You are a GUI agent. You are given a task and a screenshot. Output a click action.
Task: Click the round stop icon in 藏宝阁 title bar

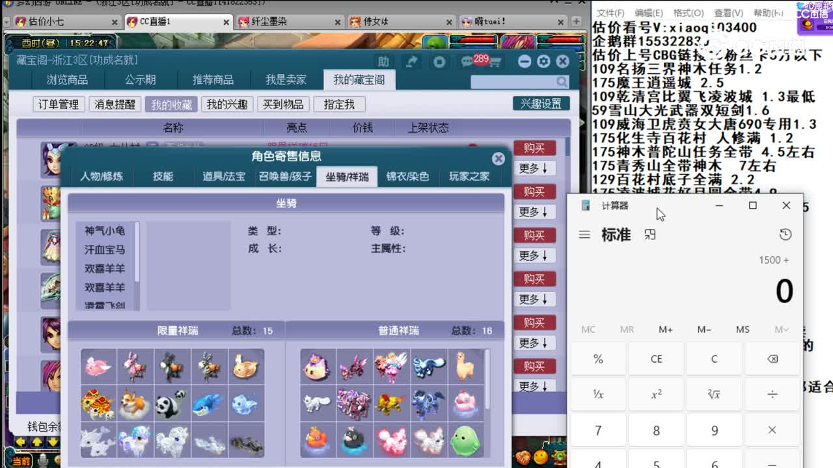pos(439,62)
